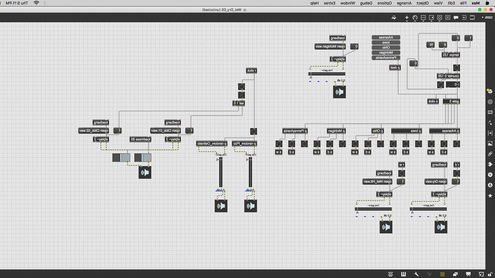
Task: Open the Edit menu
Action: point(451,3)
